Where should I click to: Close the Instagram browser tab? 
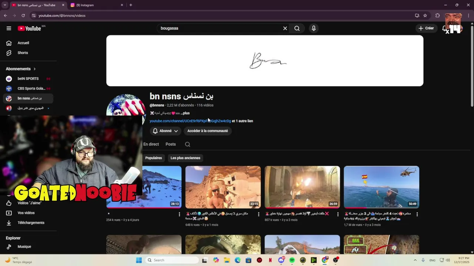tap(122, 5)
